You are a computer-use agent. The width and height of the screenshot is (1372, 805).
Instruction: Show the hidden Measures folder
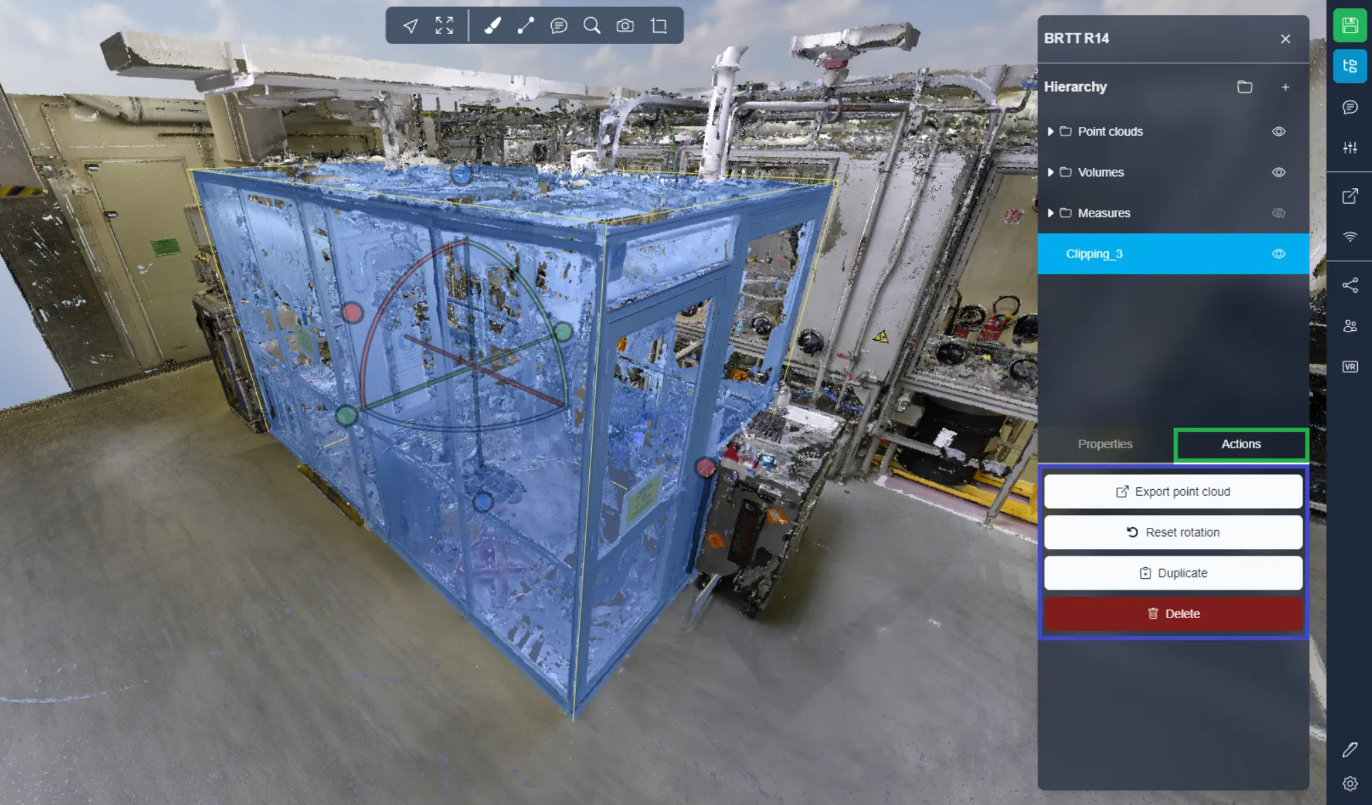(x=1278, y=213)
